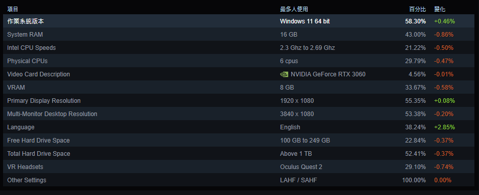
Task: Open Intel CPU Speeds details
Action: 239,48
